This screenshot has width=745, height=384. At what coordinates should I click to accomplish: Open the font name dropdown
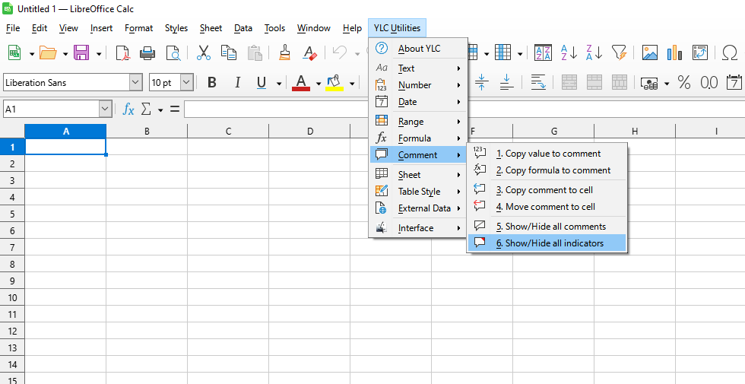point(135,82)
